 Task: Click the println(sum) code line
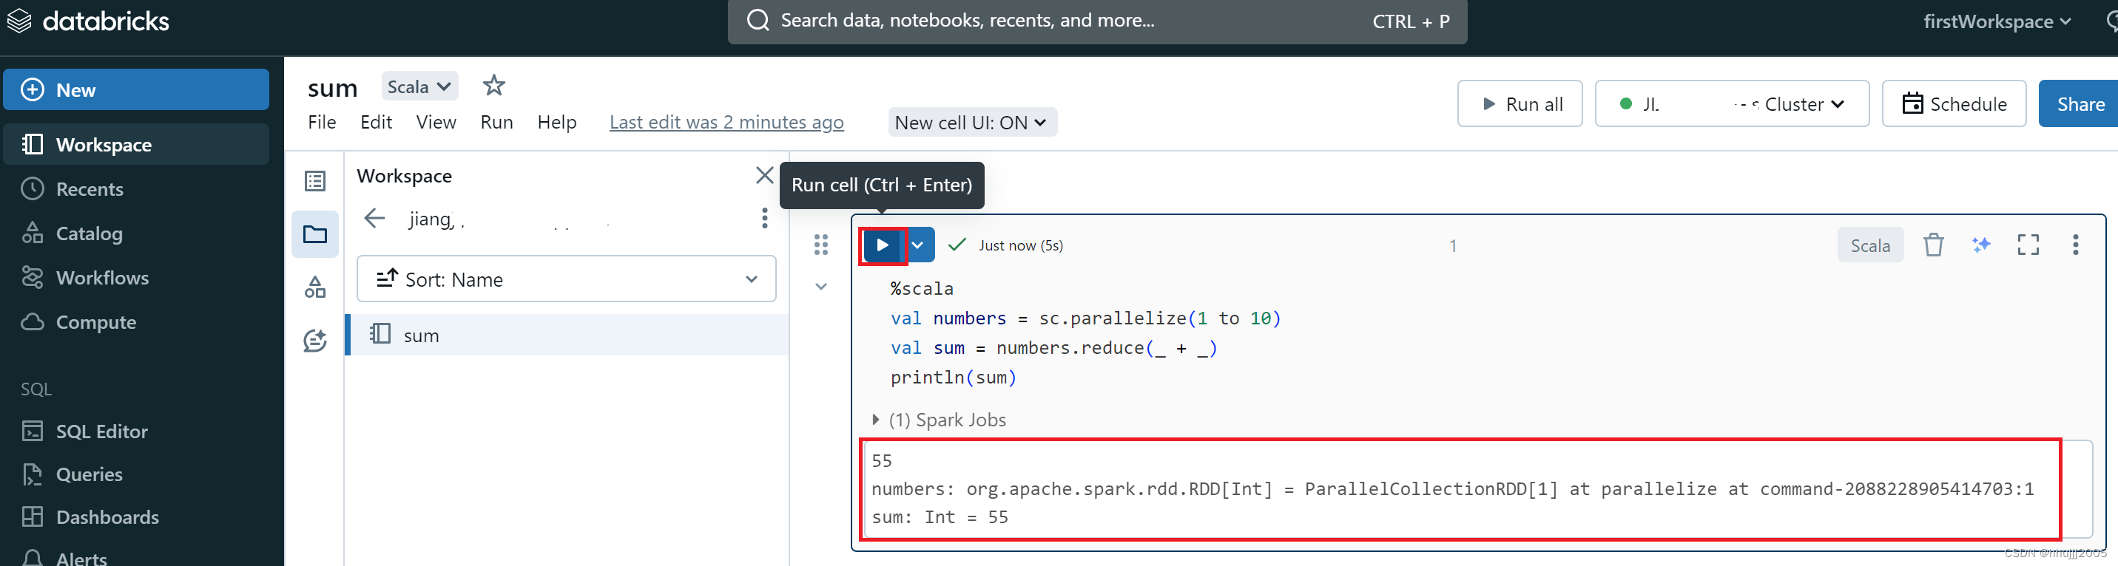tap(954, 377)
